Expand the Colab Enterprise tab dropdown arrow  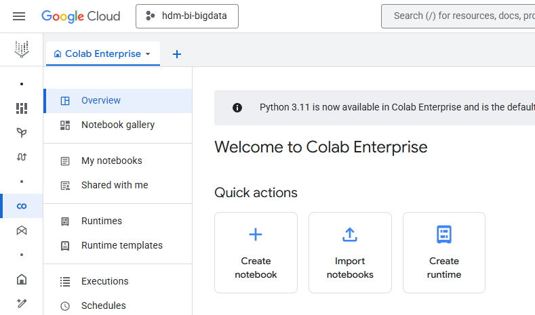tap(148, 54)
